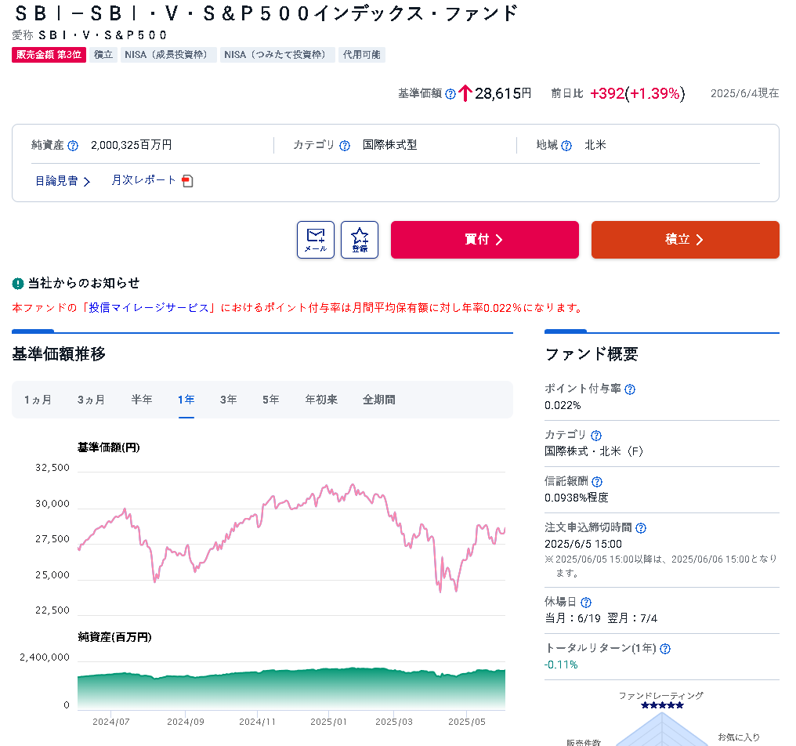This screenshot has height=746, width=796.
Task: Click the 0.0938%程度 trust fee value
Action: coord(576,498)
